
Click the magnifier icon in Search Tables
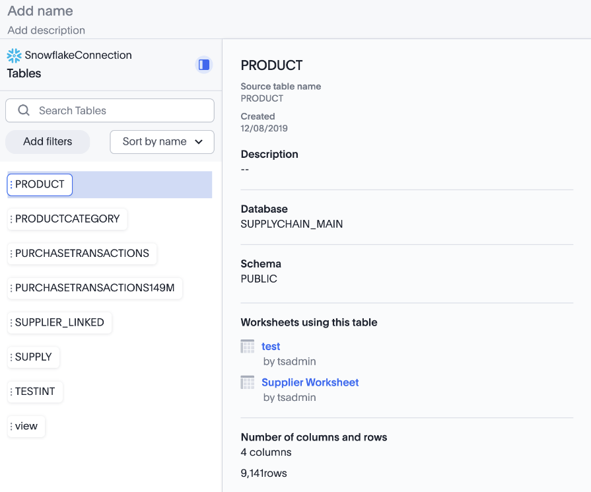coord(24,111)
